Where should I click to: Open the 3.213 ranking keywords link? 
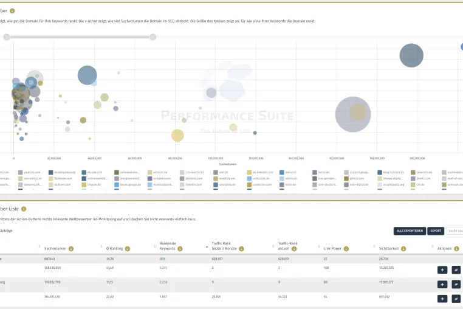[163, 268]
